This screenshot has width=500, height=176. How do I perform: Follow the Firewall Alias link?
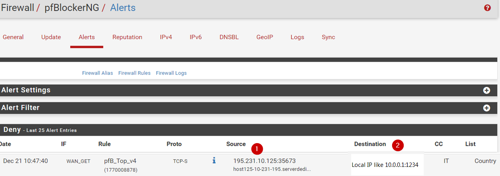click(x=98, y=73)
